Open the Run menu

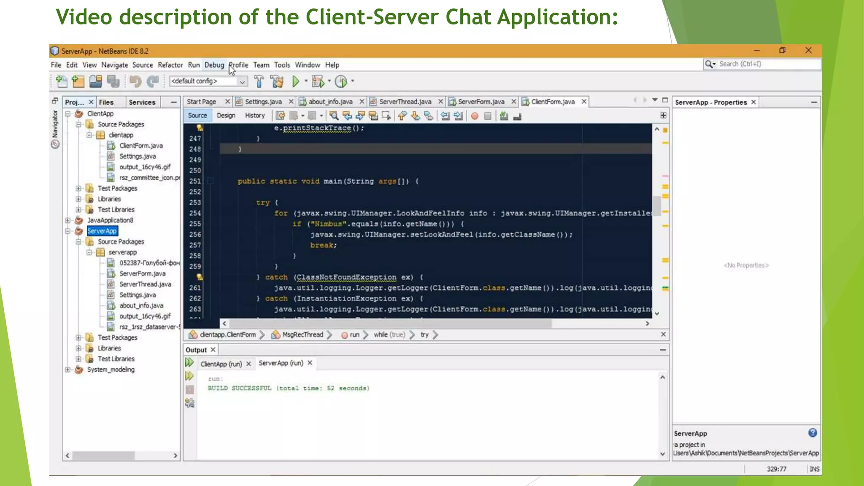[x=194, y=65]
